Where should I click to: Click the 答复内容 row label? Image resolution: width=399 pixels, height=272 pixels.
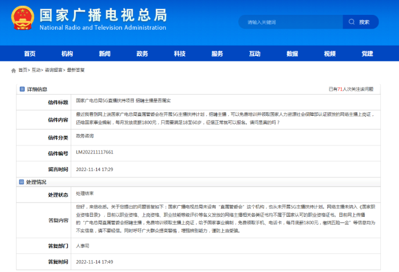pyautogui.click(x=58, y=221)
